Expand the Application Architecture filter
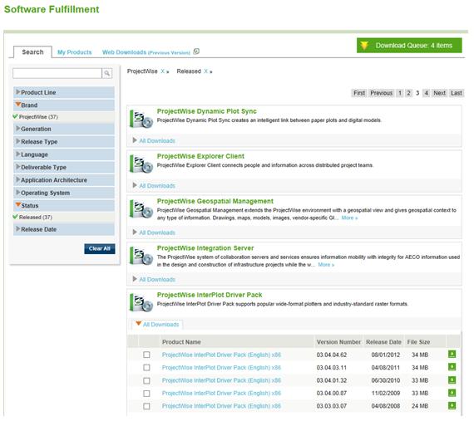The image size is (474, 426). [x=64, y=180]
